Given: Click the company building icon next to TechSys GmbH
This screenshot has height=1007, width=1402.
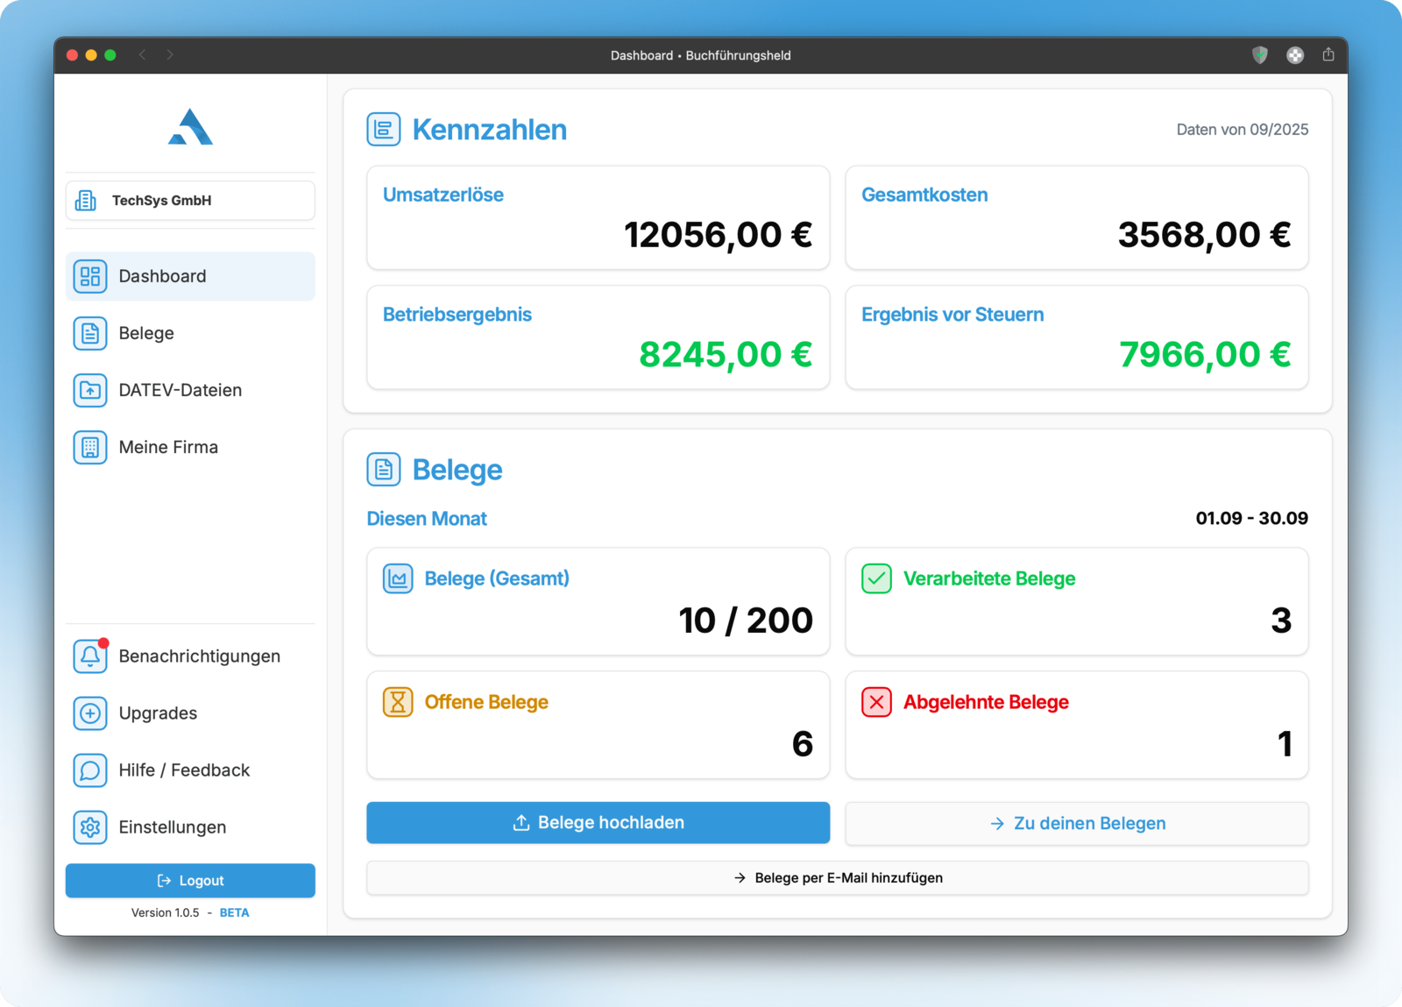Looking at the screenshot, I should [x=86, y=201].
